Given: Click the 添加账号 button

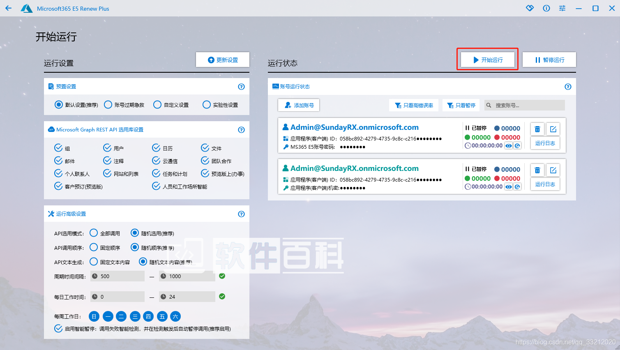Looking at the screenshot, I should (299, 105).
